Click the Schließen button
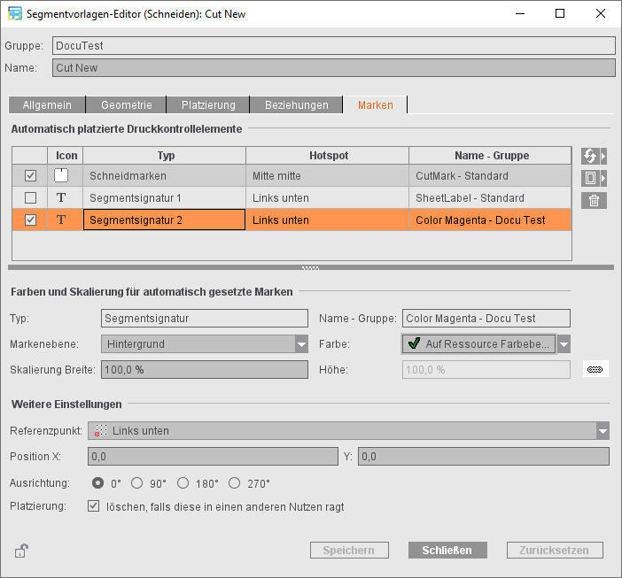 pyautogui.click(x=447, y=551)
